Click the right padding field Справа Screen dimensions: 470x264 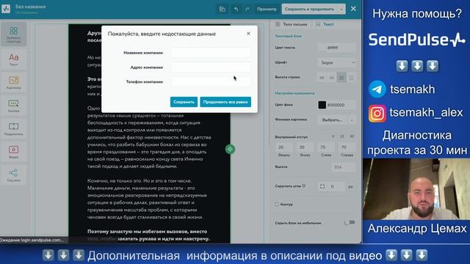click(347, 147)
